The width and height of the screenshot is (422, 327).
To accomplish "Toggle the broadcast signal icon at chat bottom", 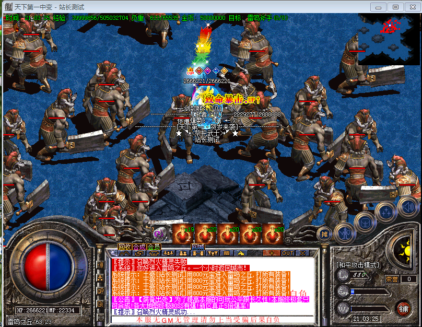I will point(100,318).
